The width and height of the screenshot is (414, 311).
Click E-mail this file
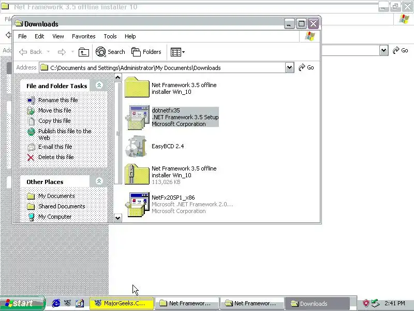point(55,147)
